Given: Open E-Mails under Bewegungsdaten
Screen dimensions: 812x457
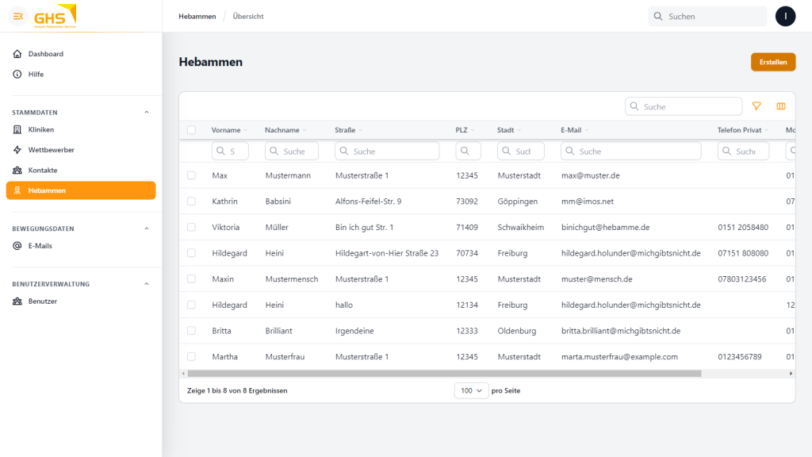Looking at the screenshot, I should coord(40,246).
